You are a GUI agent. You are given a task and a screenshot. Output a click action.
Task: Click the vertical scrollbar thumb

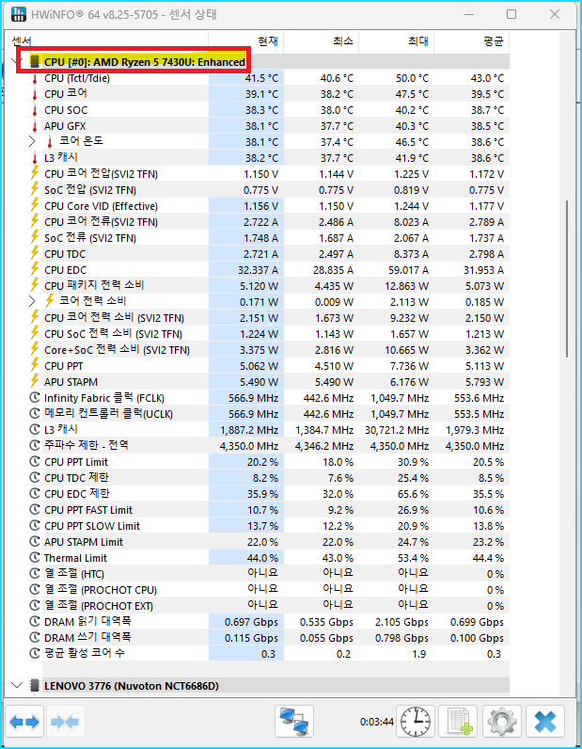(x=567, y=279)
